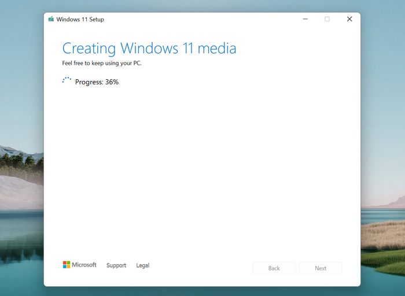This screenshot has width=405, height=296.
Task: Close the Windows 11 Setup window
Action: click(349, 19)
